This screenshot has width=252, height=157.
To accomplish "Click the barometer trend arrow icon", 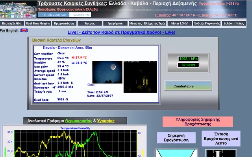I will pyautogui.click(x=54, y=88).
